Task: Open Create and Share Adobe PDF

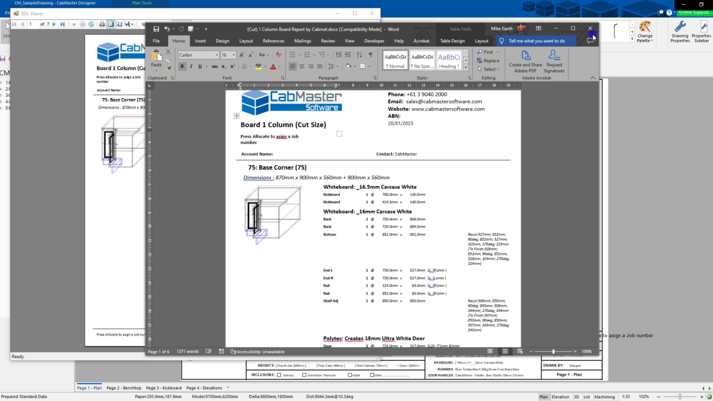Action: (x=525, y=62)
